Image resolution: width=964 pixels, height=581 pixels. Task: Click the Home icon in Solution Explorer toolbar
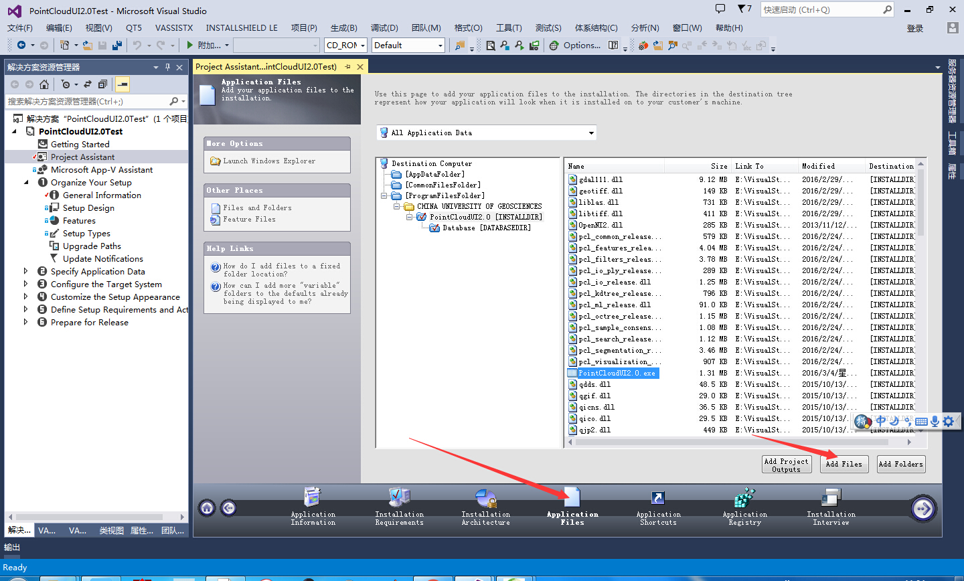(44, 84)
